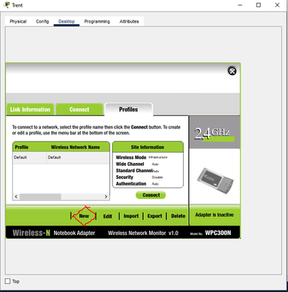Switch to the Physical tab
This screenshot has height=292, width=288.
tap(18, 21)
